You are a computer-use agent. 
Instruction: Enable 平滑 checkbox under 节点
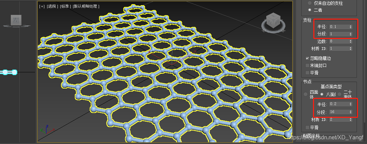pyautogui.click(x=307, y=127)
